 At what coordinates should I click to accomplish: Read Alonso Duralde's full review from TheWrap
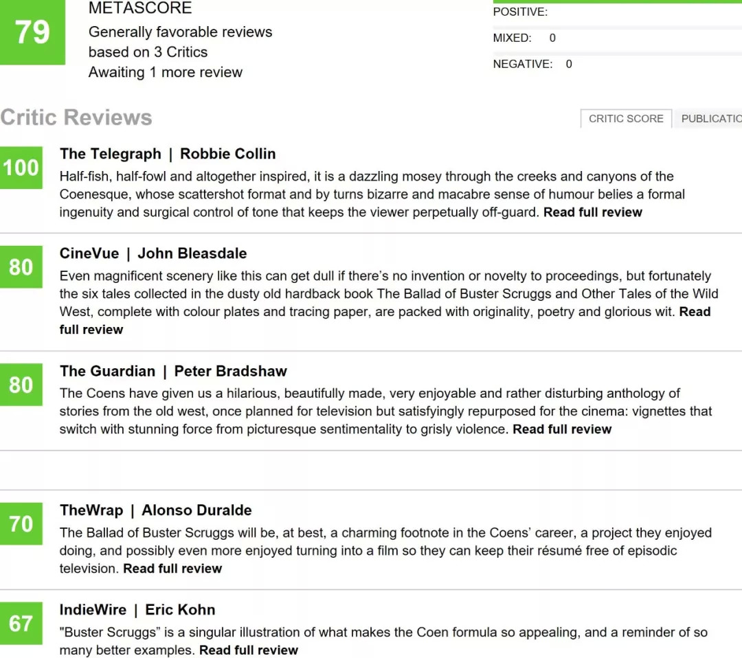click(x=172, y=569)
